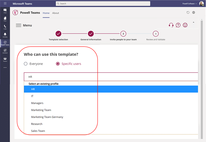Open Chat in the Teams sidebar

click(x=5, y=11)
